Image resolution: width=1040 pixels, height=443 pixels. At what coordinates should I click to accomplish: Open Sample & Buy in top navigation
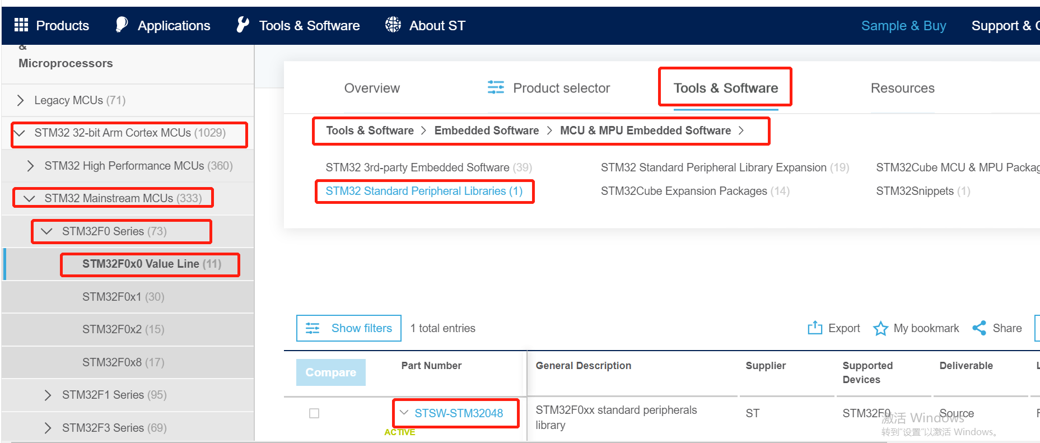point(903,26)
